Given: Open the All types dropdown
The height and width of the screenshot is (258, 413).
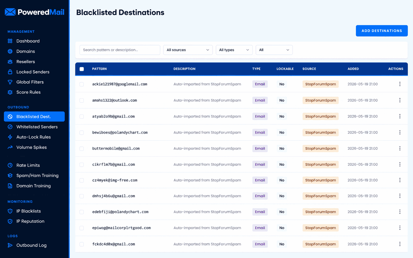Looking at the screenshot, I should [x=234, y=50].
